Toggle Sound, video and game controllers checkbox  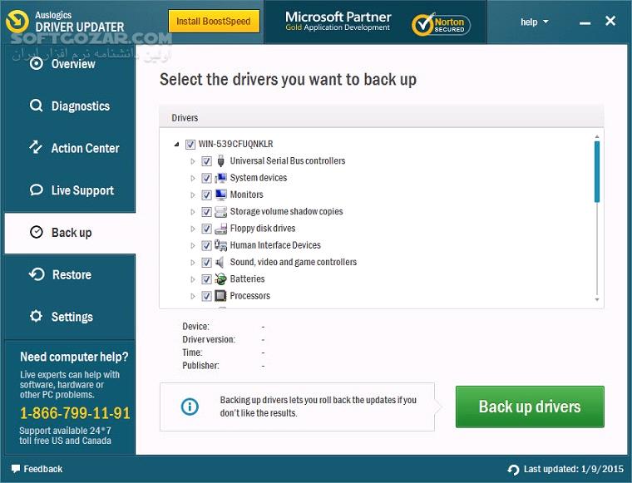pyautogui.click(x=206, y=263)
